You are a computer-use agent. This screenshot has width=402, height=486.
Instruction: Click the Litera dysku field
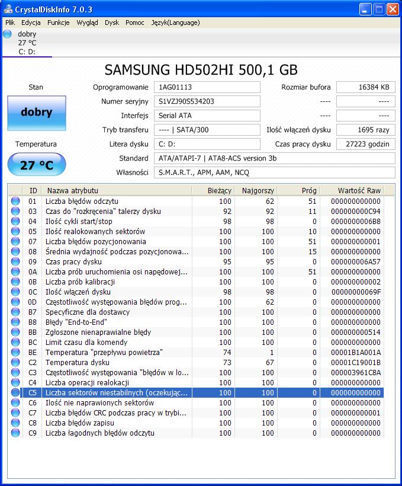click(x=207, y=144)
